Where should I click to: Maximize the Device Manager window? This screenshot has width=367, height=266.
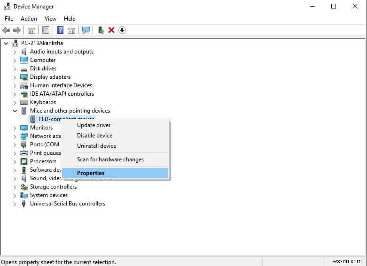coord(334,6)
